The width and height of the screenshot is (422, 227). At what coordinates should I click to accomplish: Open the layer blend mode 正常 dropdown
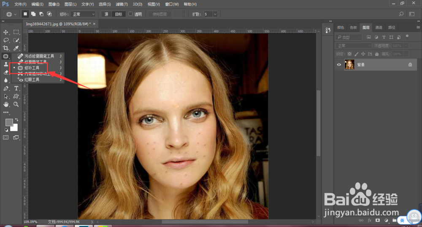(353, 45)
